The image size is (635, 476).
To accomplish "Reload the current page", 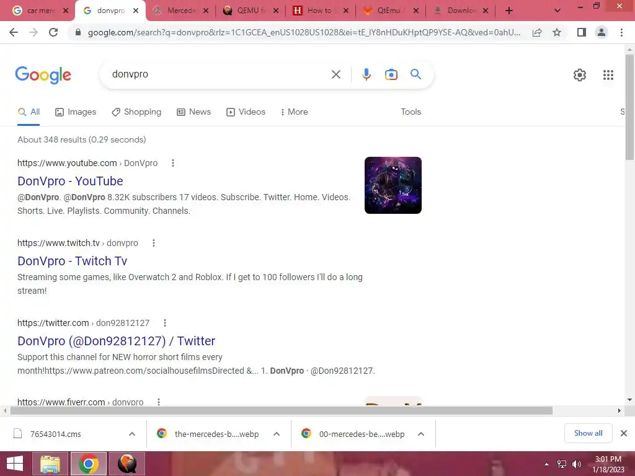I will click(53, 32).
